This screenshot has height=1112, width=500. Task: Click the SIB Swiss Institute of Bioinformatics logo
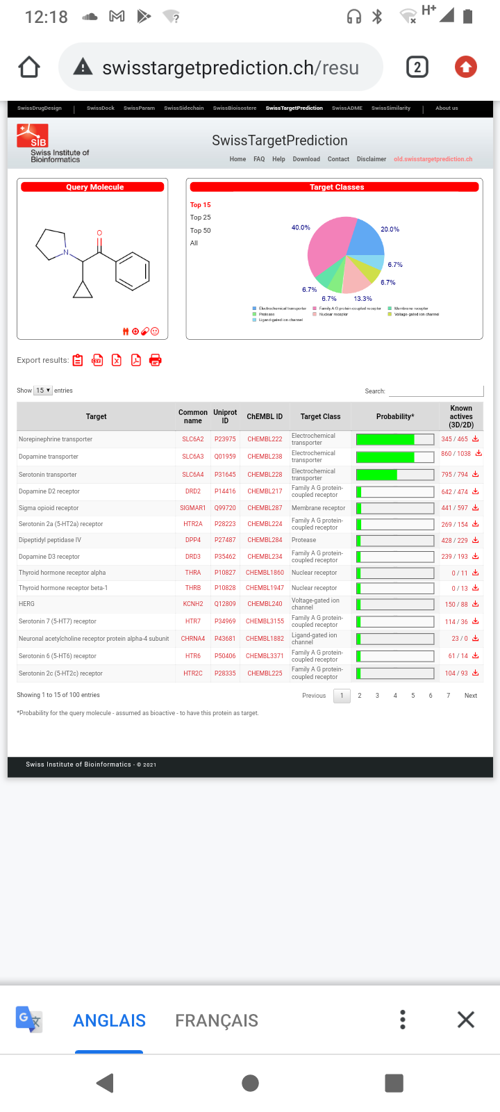point(53,143)
